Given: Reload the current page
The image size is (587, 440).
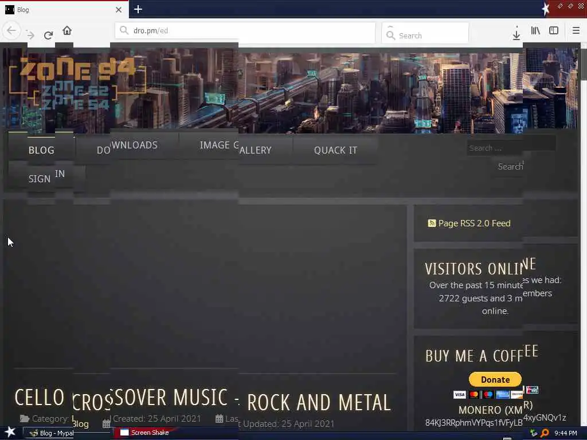Looking at the screenshot, I should 48,35.
